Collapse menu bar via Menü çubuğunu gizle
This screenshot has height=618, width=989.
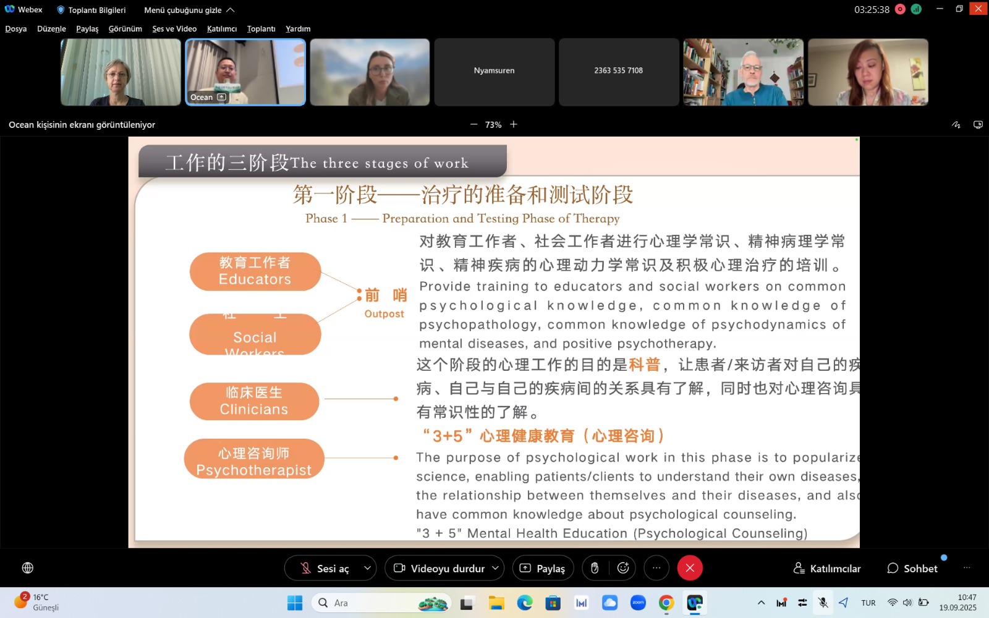189,10
